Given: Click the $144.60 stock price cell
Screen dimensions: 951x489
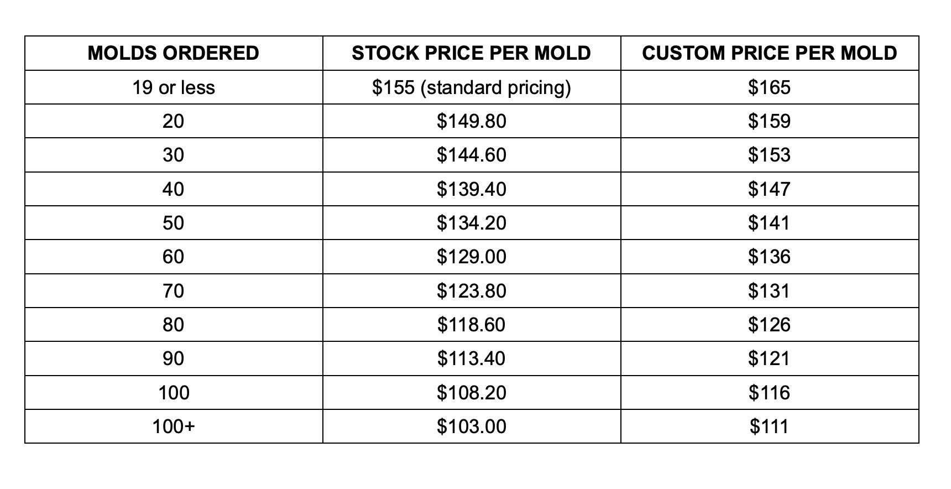Looking at the screenshot, I should (x=472, y=155).
